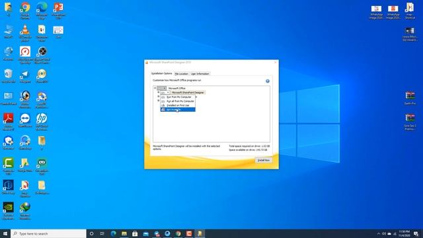Image resolution: width=423 pixels, height=238 pixels.
Task: Open This PC desktop icon
Action: coord(9,32)
